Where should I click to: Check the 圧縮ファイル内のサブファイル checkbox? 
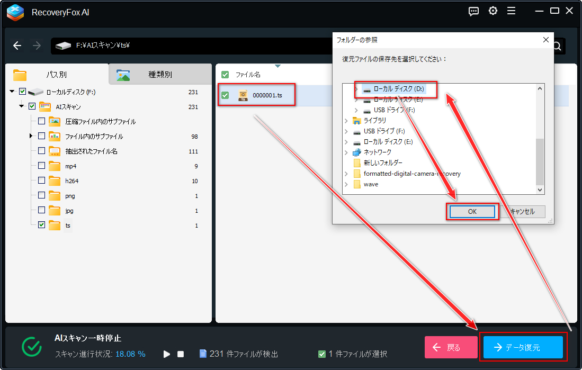41,121
